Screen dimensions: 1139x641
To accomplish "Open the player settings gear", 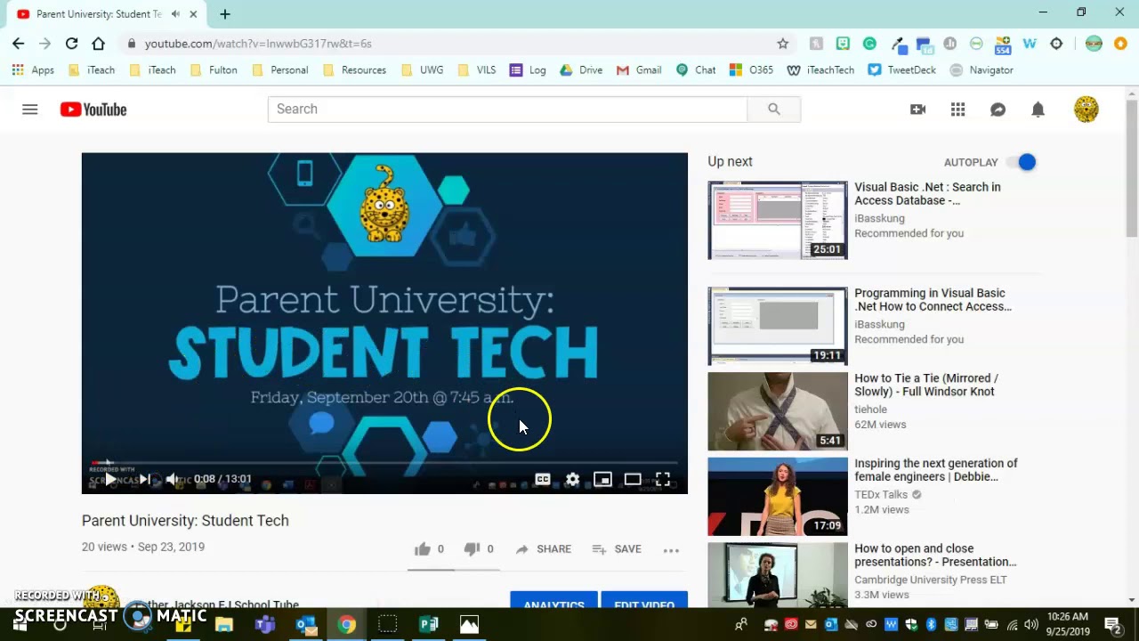I will [572, 479].
